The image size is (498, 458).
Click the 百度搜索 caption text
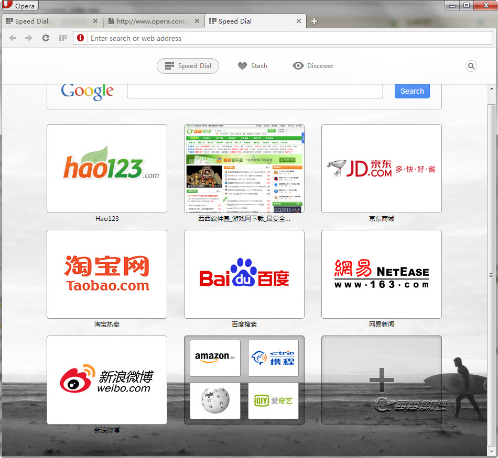[x=244, y=324]
